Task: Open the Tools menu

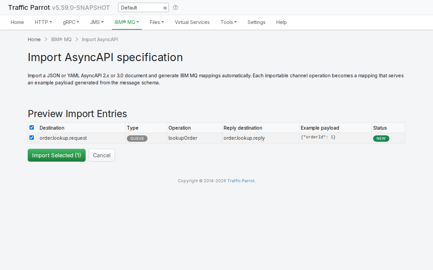Action: click(x=229, y=22)
